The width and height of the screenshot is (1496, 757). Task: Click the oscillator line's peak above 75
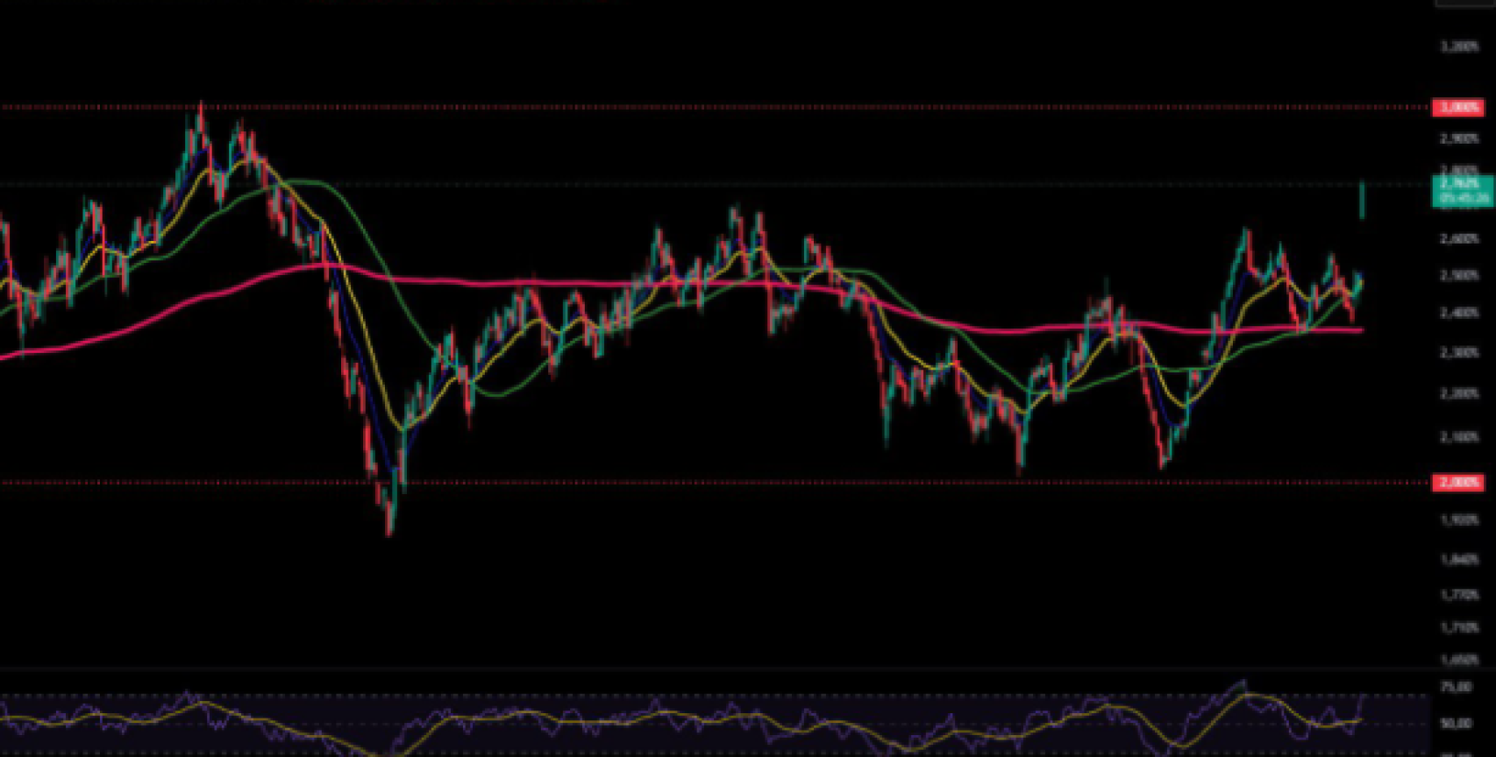coord(1241,683)
